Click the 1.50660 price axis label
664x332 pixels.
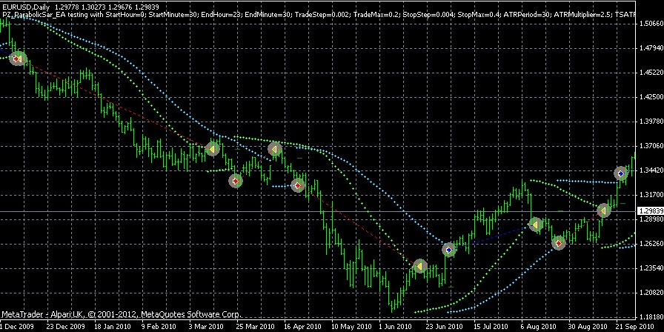coord(650,24)
